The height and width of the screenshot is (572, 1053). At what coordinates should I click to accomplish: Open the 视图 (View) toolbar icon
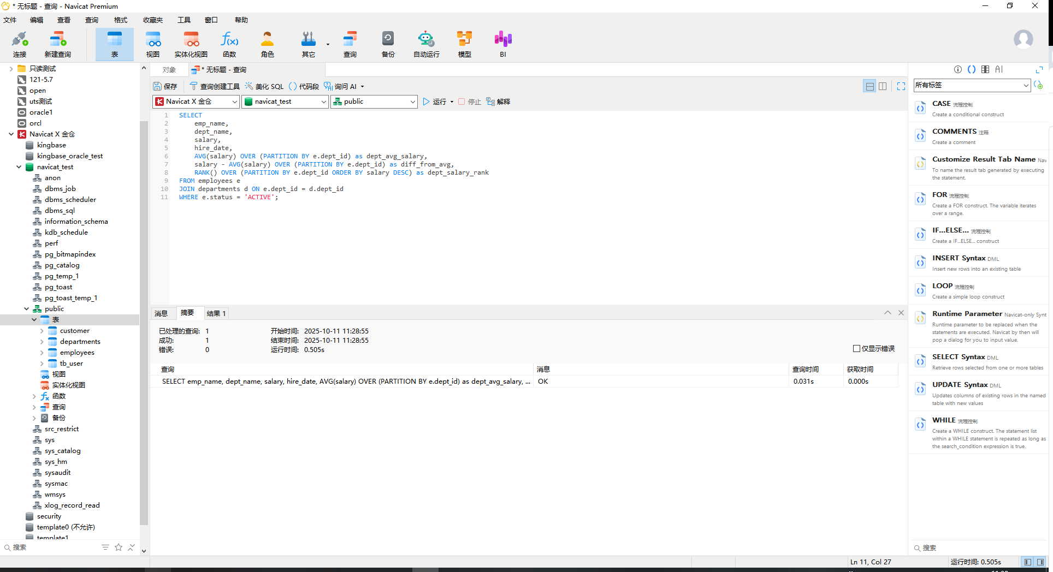153,44
